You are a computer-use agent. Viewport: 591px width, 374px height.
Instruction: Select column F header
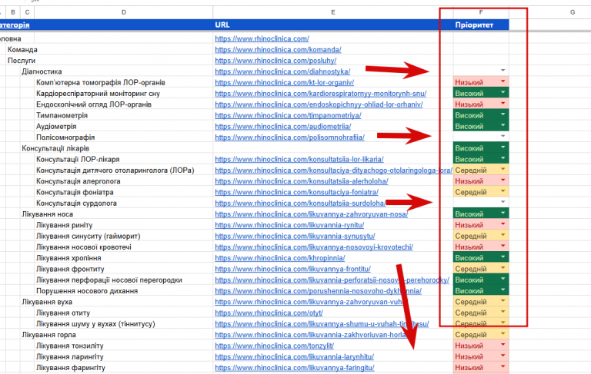(480, 12)
